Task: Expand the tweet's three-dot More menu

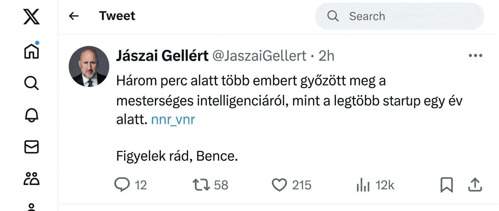Action: 475,56
